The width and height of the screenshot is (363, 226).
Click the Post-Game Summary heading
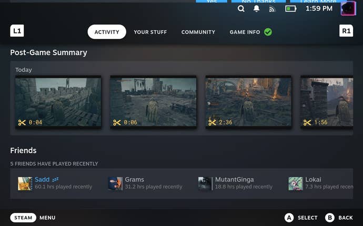(48, 52)
